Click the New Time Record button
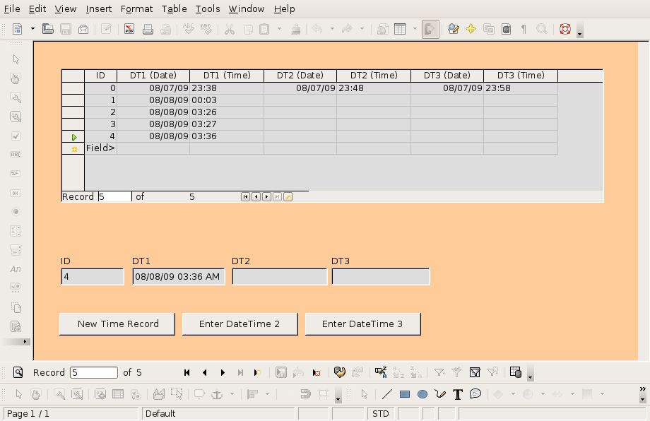Image resolution: width=650 pixels, height=421 pixels. 118,324
